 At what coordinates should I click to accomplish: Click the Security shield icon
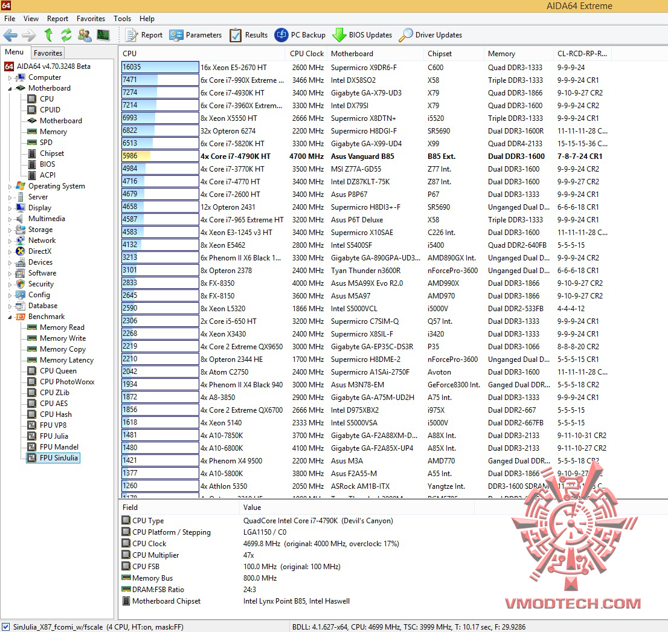pos(20,284)
